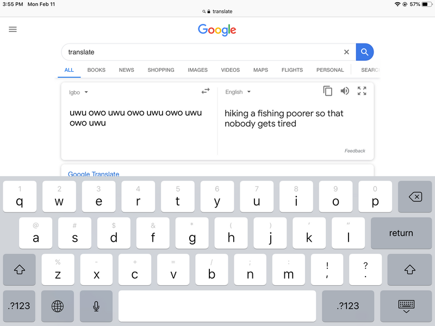
Task: Open the Igbo source language dropdown
Action: [78, 92]
